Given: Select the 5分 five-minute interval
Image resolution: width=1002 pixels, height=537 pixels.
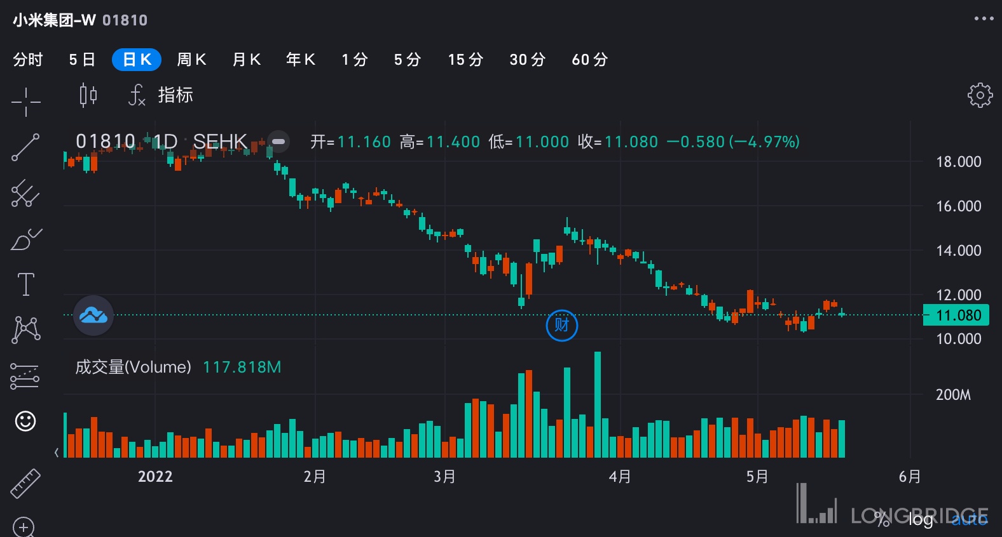Looking at the screenshot, I should point(408,60).
